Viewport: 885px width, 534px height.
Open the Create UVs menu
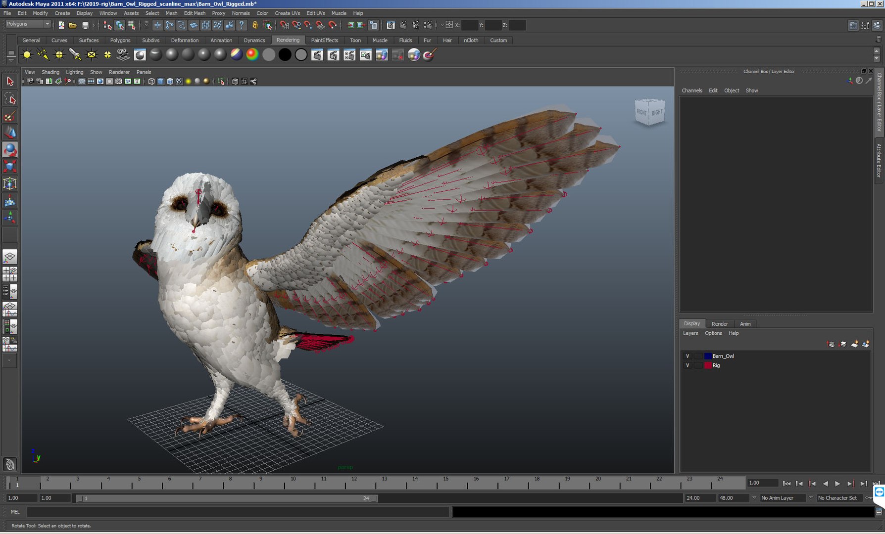click(287, 13)
